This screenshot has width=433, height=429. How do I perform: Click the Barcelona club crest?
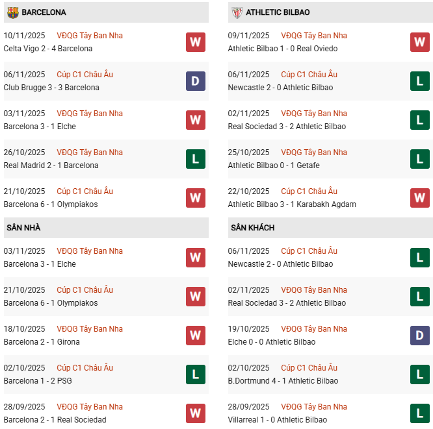pos(13,12)
